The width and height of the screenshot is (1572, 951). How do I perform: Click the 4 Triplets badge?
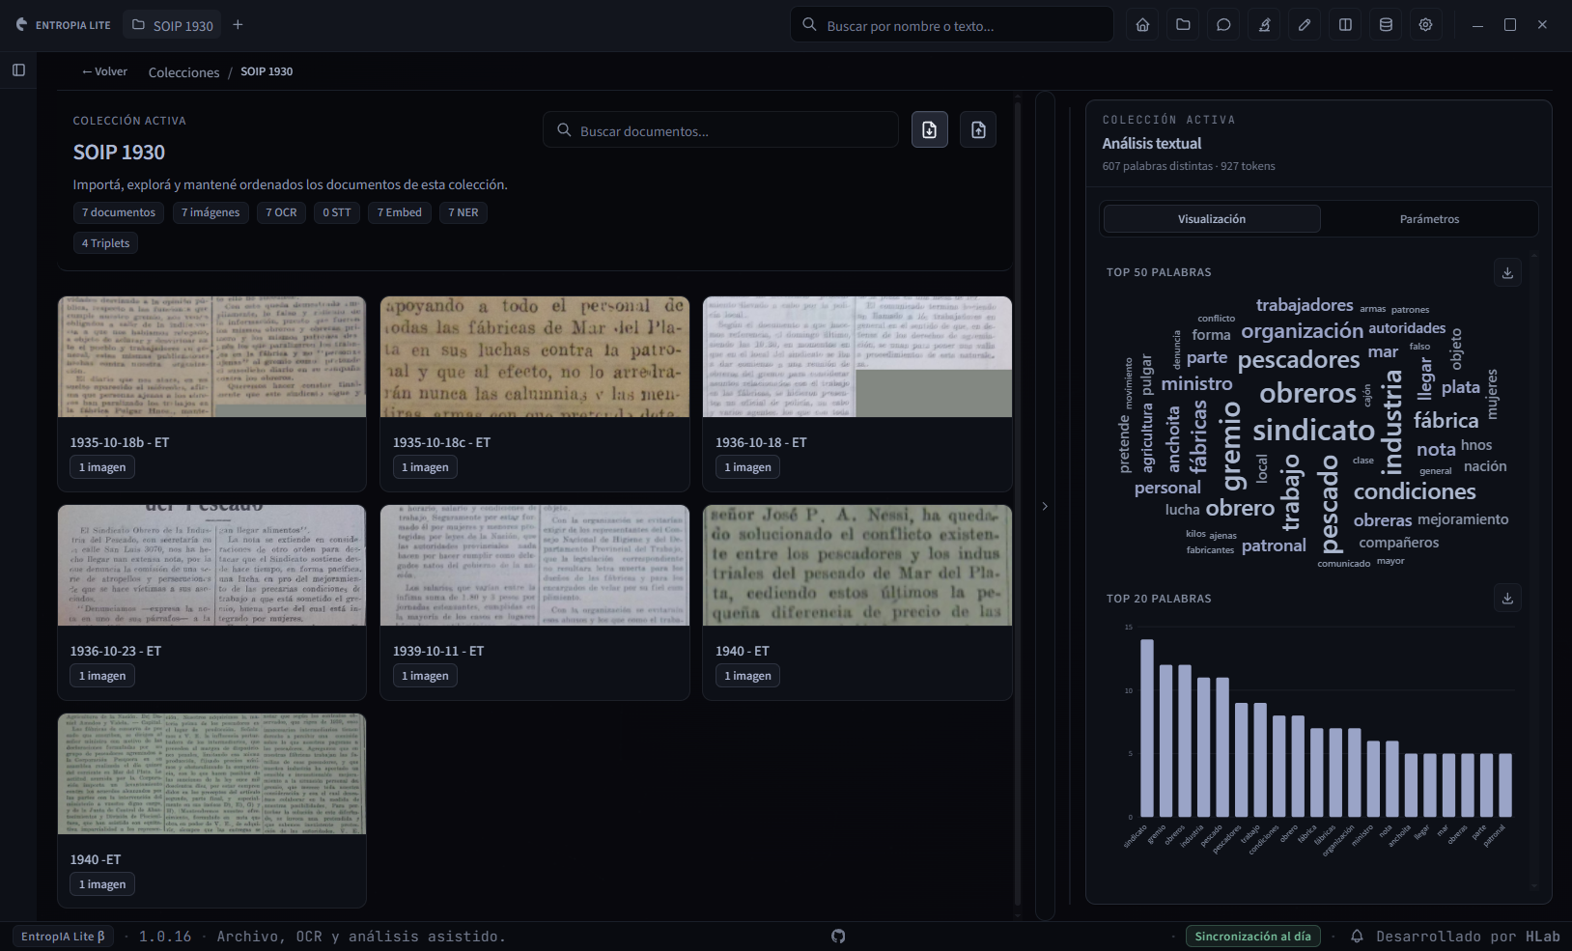click(x=105, y=243)
